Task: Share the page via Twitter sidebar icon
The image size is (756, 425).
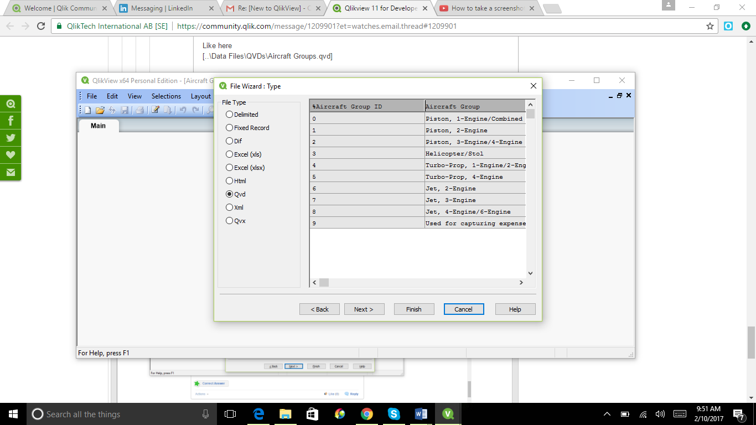Action: click(11, 138)
